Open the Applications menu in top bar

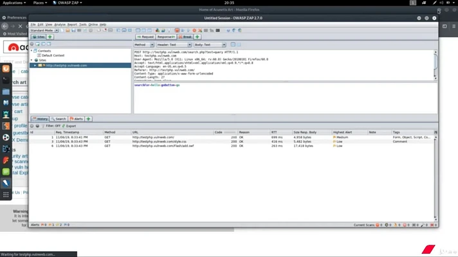[14, 3]
